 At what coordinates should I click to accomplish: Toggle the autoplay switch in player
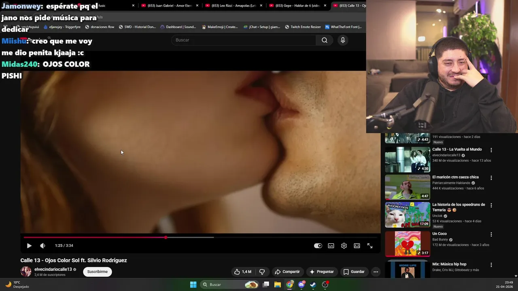pyautogui.click(x=318, y=246)
